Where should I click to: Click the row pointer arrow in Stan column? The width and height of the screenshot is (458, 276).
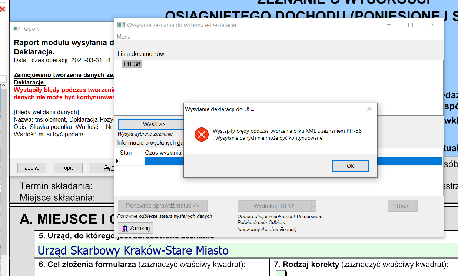[x=117, y=161]
